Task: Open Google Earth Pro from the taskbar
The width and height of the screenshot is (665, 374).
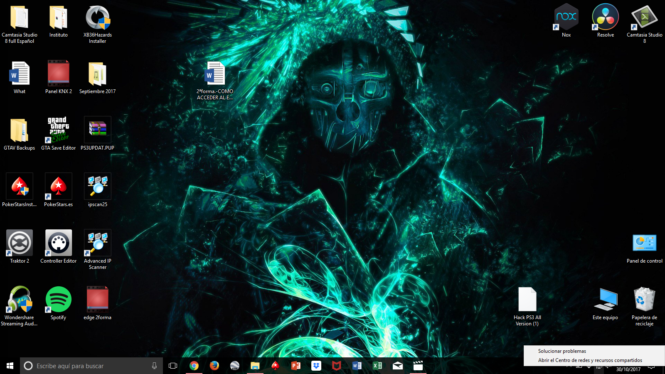Action: [x=234, y=366]
